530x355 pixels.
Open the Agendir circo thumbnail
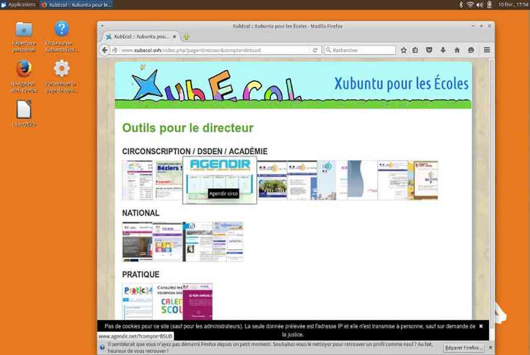220,180
